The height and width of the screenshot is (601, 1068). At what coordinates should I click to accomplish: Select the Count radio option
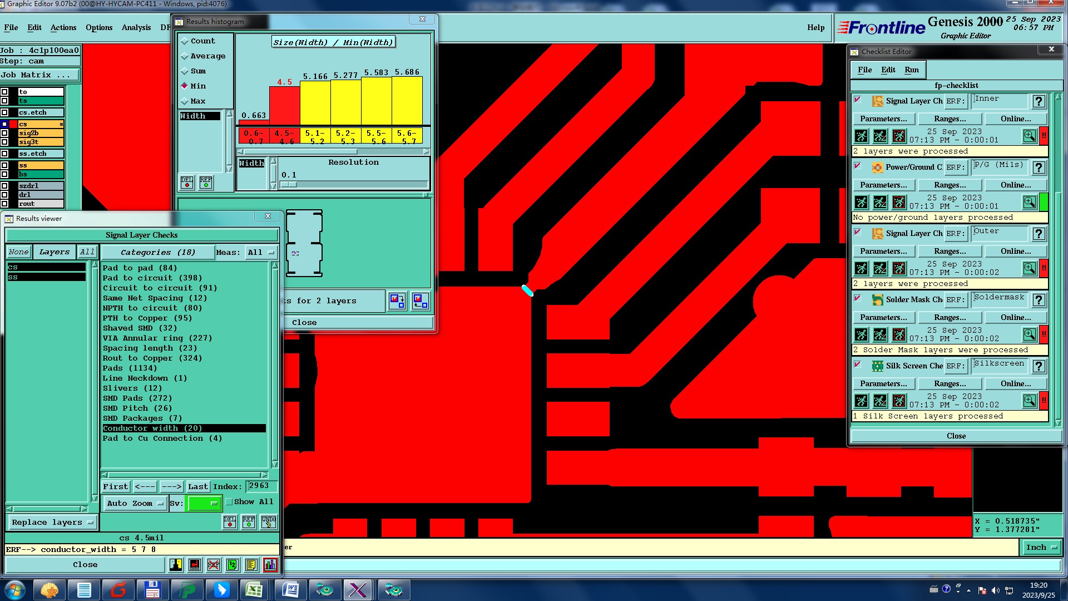click(197, 41)
